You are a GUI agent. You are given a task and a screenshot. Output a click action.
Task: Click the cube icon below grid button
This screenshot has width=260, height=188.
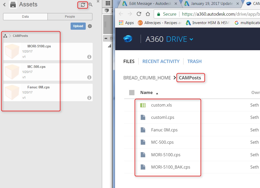pos(107,11)
